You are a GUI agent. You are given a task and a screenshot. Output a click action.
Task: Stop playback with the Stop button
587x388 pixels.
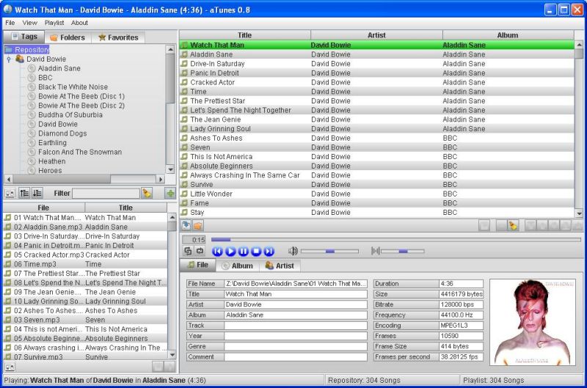click(x=257, y=252)
